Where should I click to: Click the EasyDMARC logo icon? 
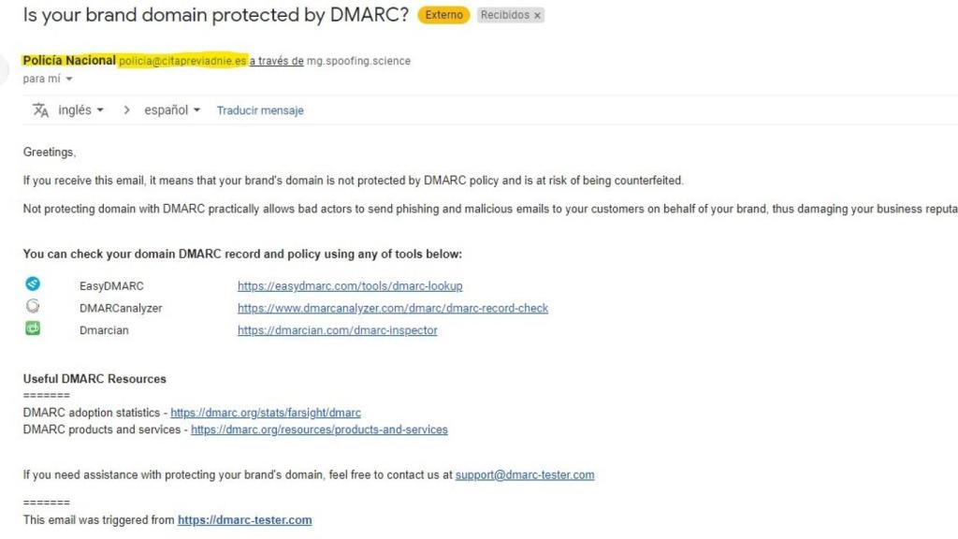pyautogui.click(x=33, y=284)
